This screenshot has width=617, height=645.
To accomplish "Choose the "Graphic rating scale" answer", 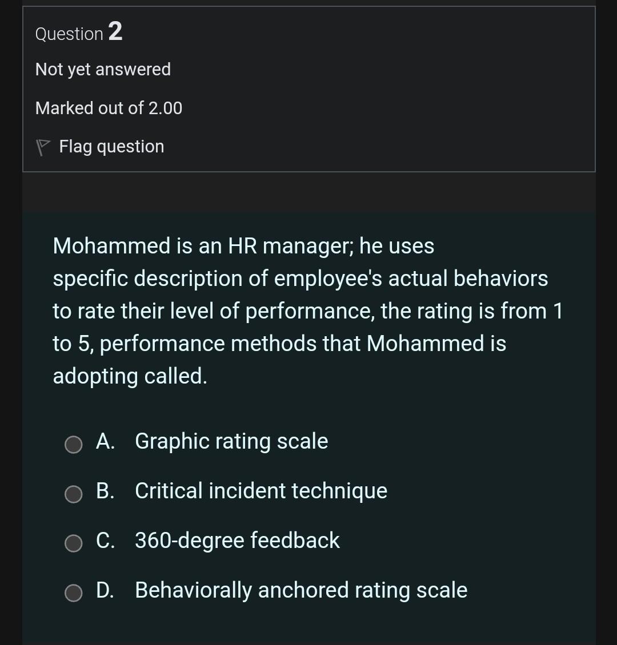I will [x=231, y=442].
